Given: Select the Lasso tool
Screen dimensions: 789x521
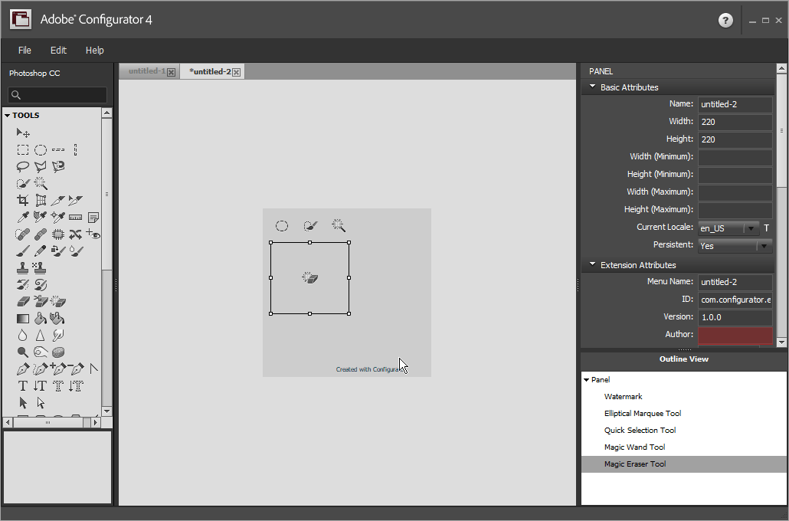Looking at the screenshot, I should click(x=23, y=166).
